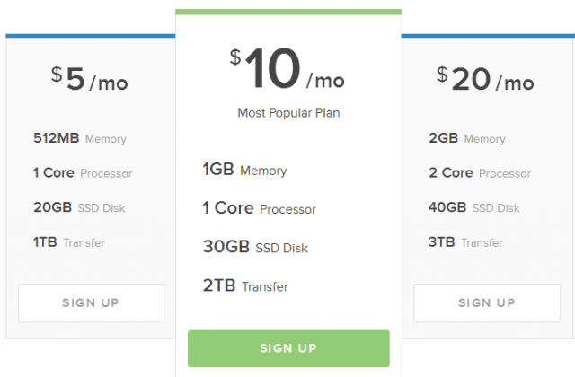Click the Most Popular Plan label
This screenshot has width=575, height=377.
[x=288, y=114]
